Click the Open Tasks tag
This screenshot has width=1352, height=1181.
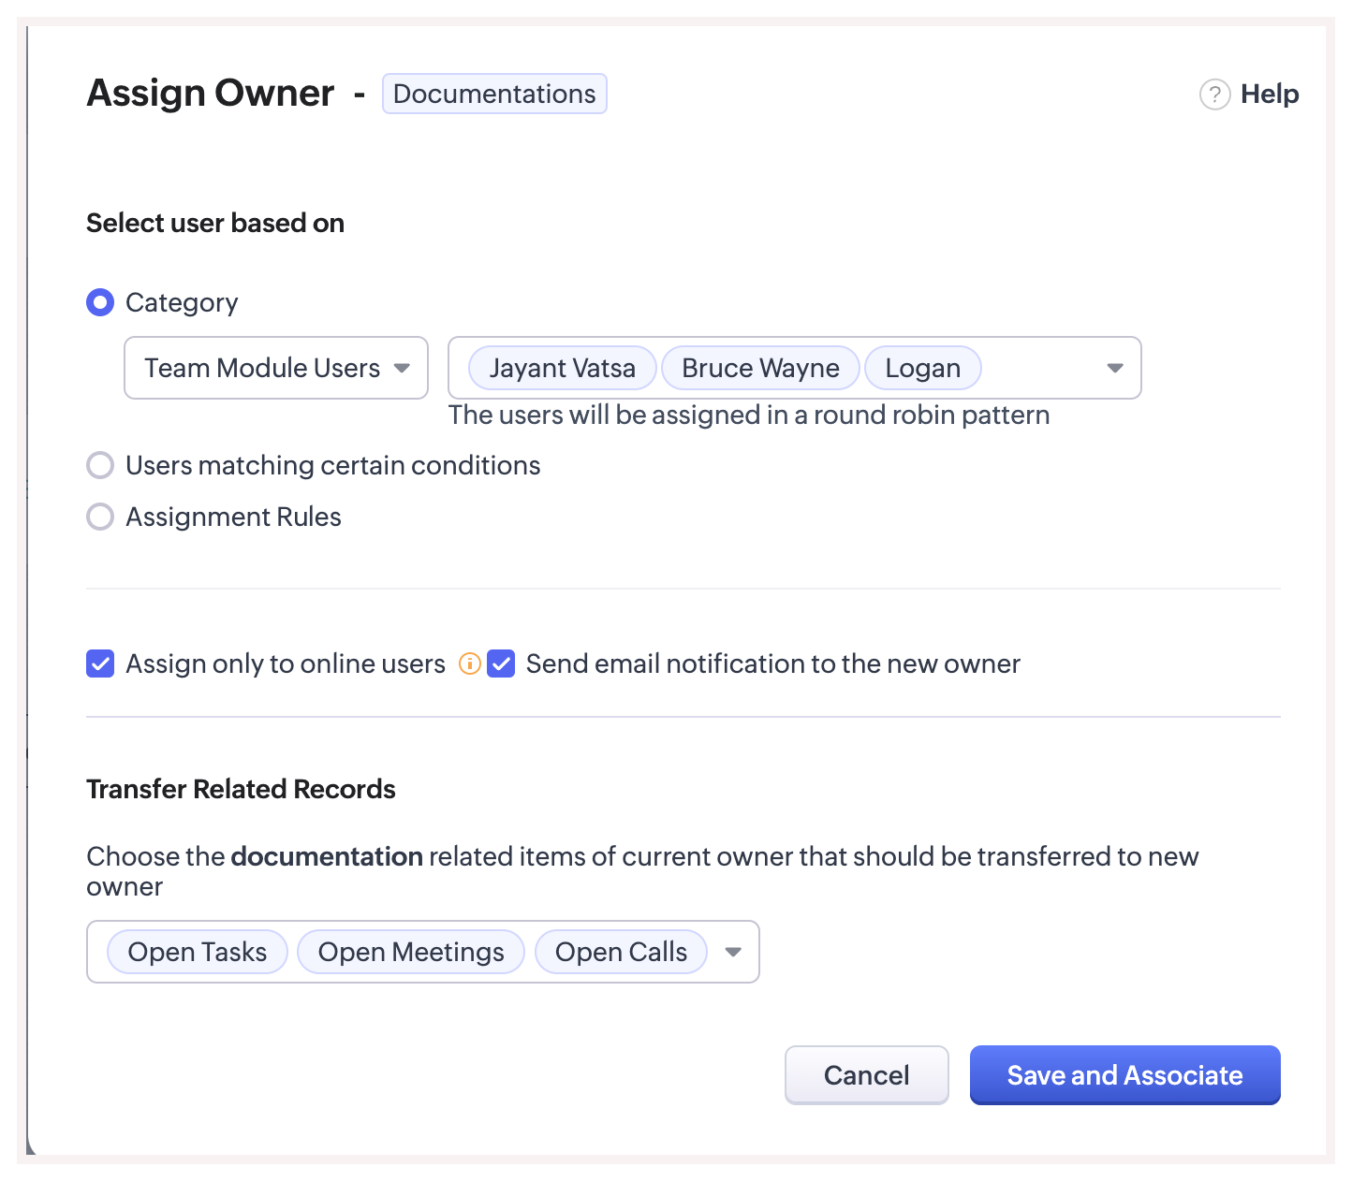(197, 953)
